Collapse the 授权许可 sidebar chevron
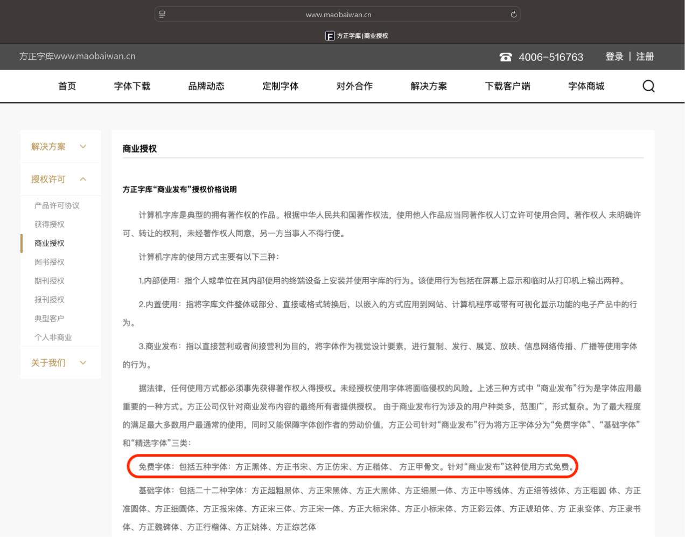This screenshot has width=685, height=538. [x=83, y=180]
